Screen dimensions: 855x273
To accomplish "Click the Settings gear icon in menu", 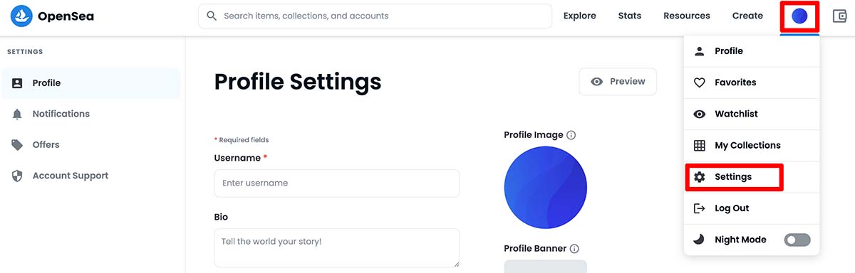I will [700, 177].
